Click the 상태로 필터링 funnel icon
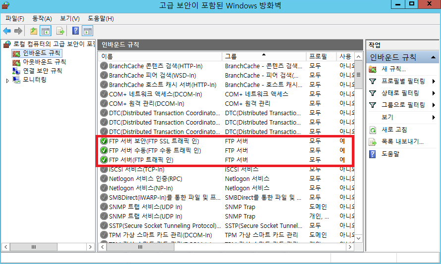 tap(373, 93)
